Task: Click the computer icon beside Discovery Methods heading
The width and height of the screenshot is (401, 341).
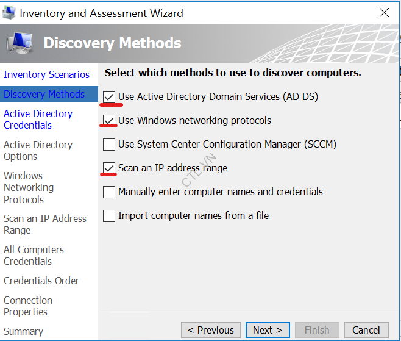Action: [20, 43]
